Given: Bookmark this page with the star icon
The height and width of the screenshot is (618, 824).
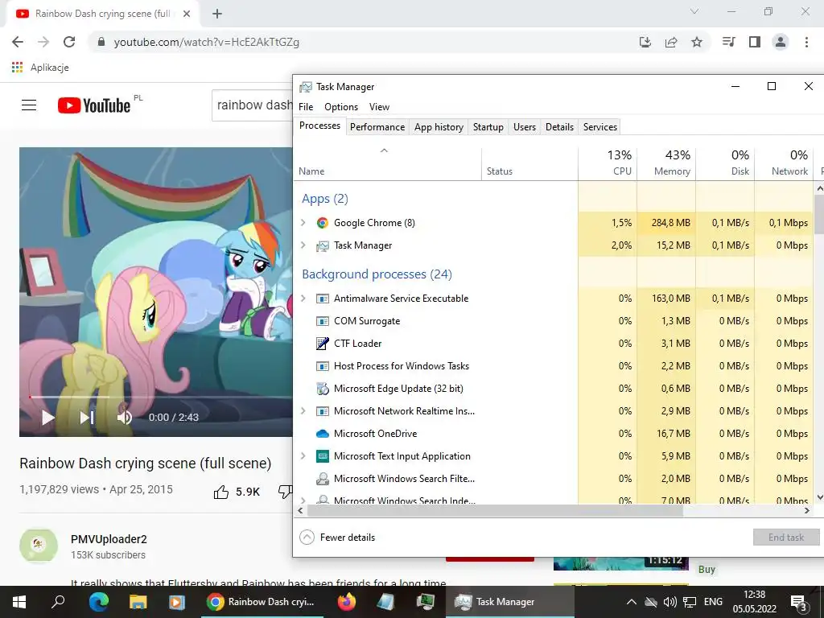Looking at the screenshot, I should tap(697, 42).
